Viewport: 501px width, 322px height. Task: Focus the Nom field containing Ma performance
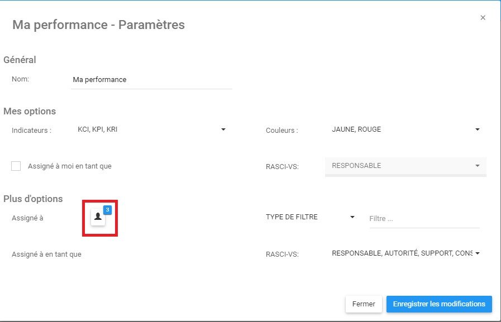pyautogui.click(x=151, y=80)
